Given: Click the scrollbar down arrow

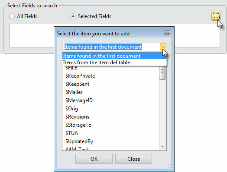Looking at the screenshot, I should click(162, 147).
